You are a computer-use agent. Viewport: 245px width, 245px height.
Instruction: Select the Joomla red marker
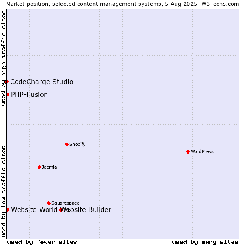coord(39,167)
